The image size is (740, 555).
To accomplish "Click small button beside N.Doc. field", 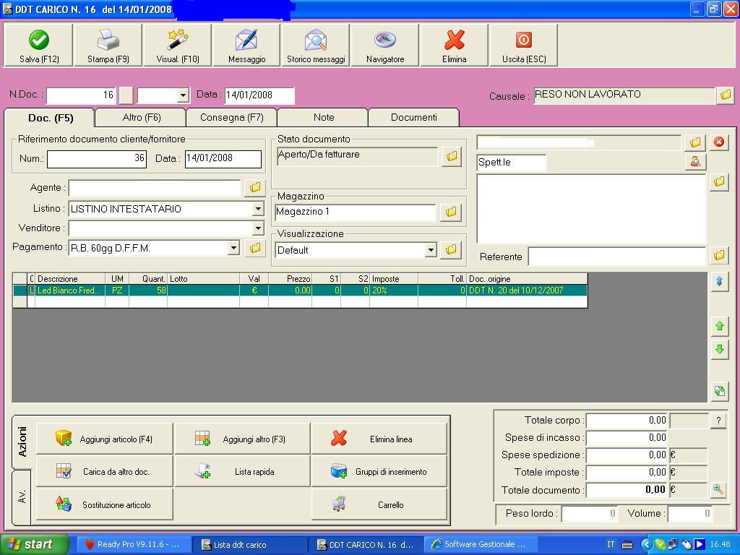I will click(x=126, y=95).
